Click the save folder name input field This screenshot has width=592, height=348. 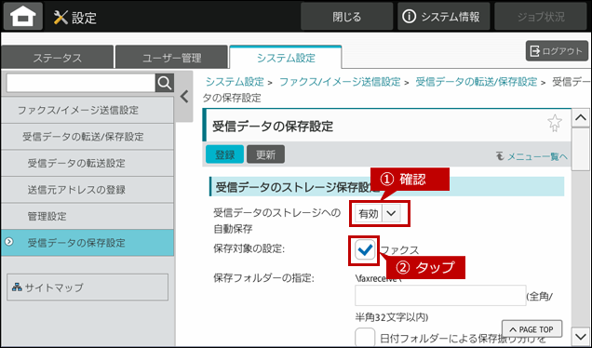click(x=440, y=295)
